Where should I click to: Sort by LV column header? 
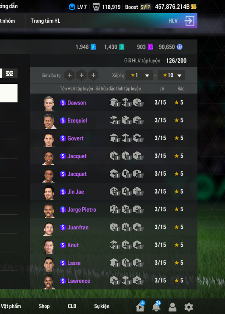coord(162,89)
